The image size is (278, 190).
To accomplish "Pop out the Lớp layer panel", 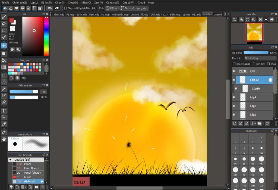I will (x=273, y=47).
